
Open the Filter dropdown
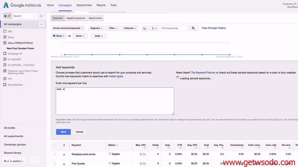pyautogui.click(x=113, y=28)
